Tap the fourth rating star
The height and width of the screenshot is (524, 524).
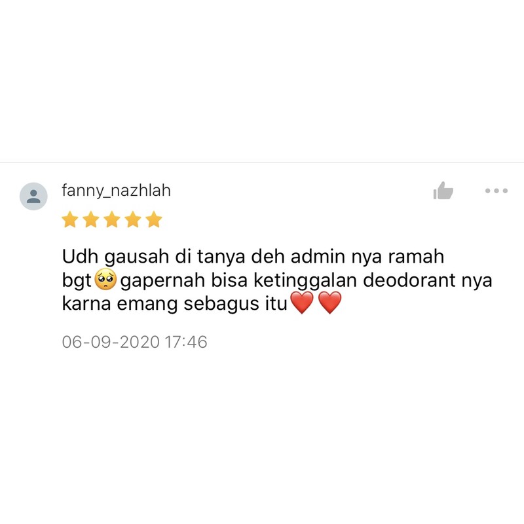click(x=133, y=219)
